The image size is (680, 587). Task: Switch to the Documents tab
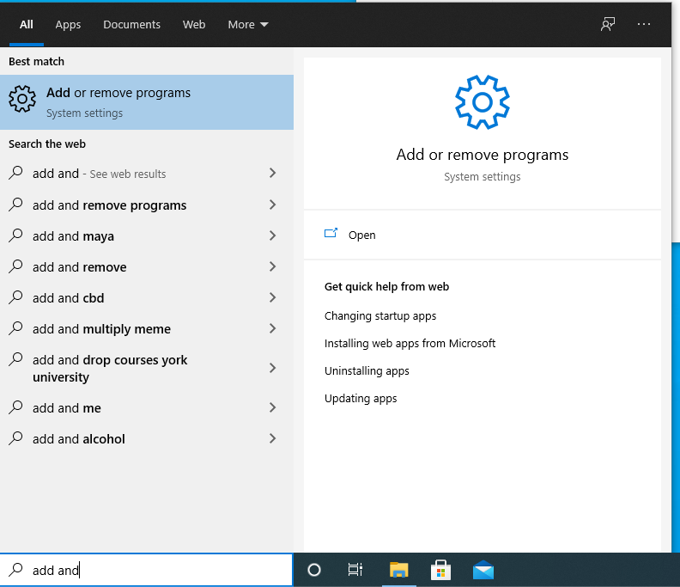tap(131, 24)
